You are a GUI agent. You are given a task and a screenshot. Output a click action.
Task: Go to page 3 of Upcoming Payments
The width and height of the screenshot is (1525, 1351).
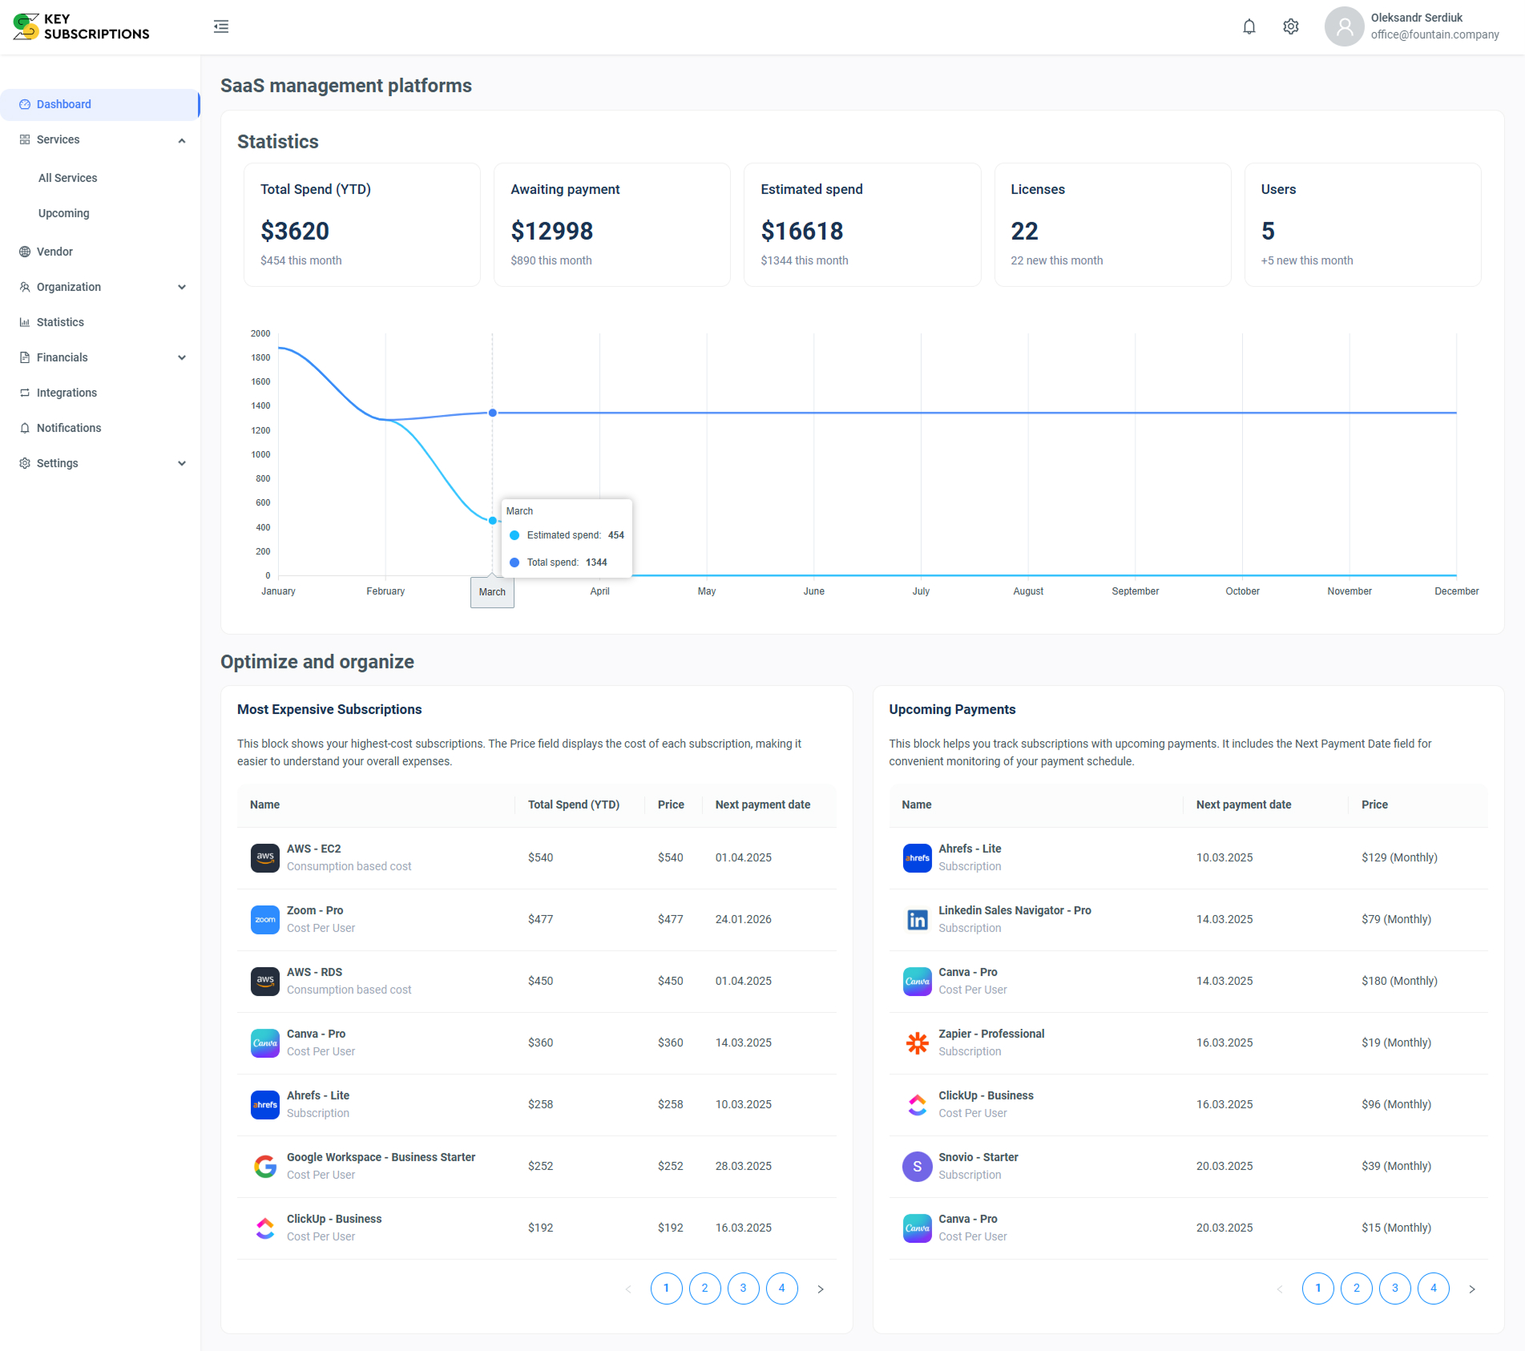coord(1394,1288)
